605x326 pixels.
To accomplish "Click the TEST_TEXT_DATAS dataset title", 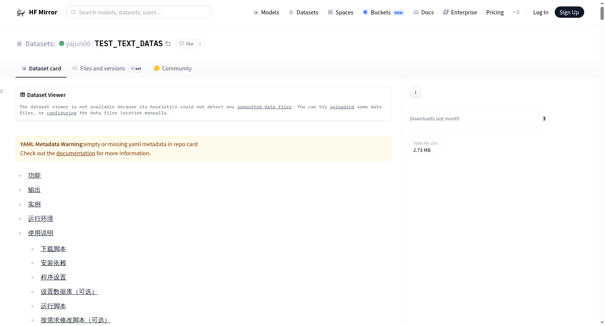I will [x=129, y=44].
